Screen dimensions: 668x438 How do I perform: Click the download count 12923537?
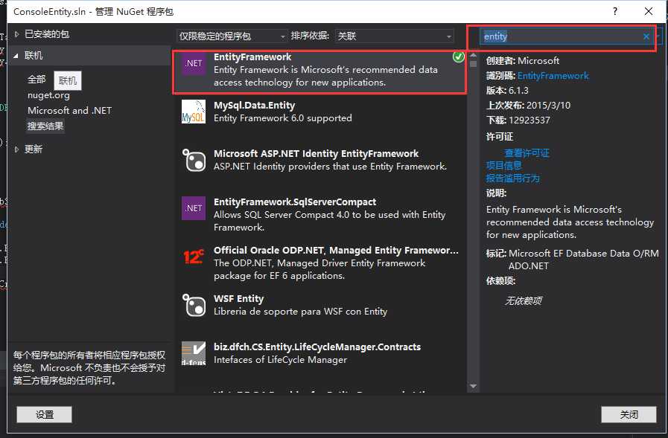[529, 120]
